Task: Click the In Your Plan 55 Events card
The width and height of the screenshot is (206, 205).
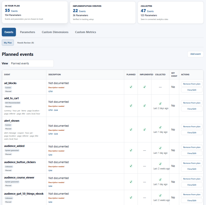Action: (35, 12)
